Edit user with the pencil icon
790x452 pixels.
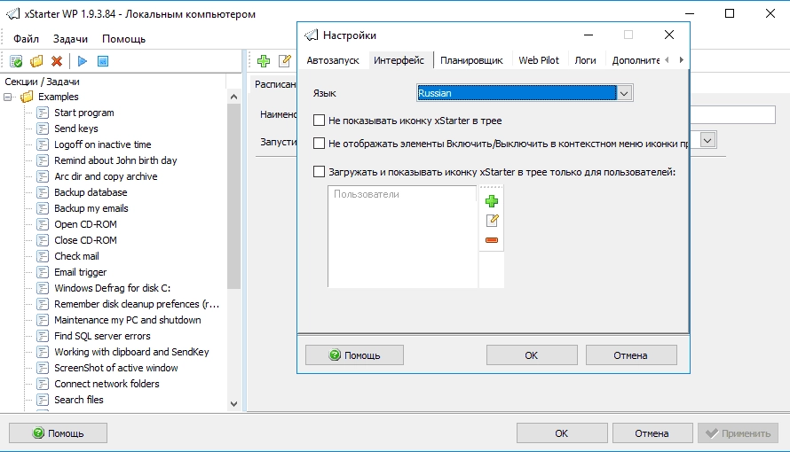click(x=492, y=221)
